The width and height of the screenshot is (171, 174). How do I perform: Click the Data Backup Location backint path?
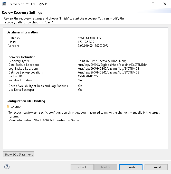112,65
